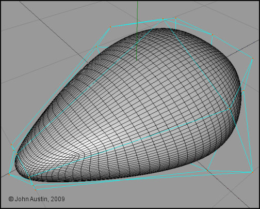Pick the leftmost of the two top orange control points

point(163,19)
